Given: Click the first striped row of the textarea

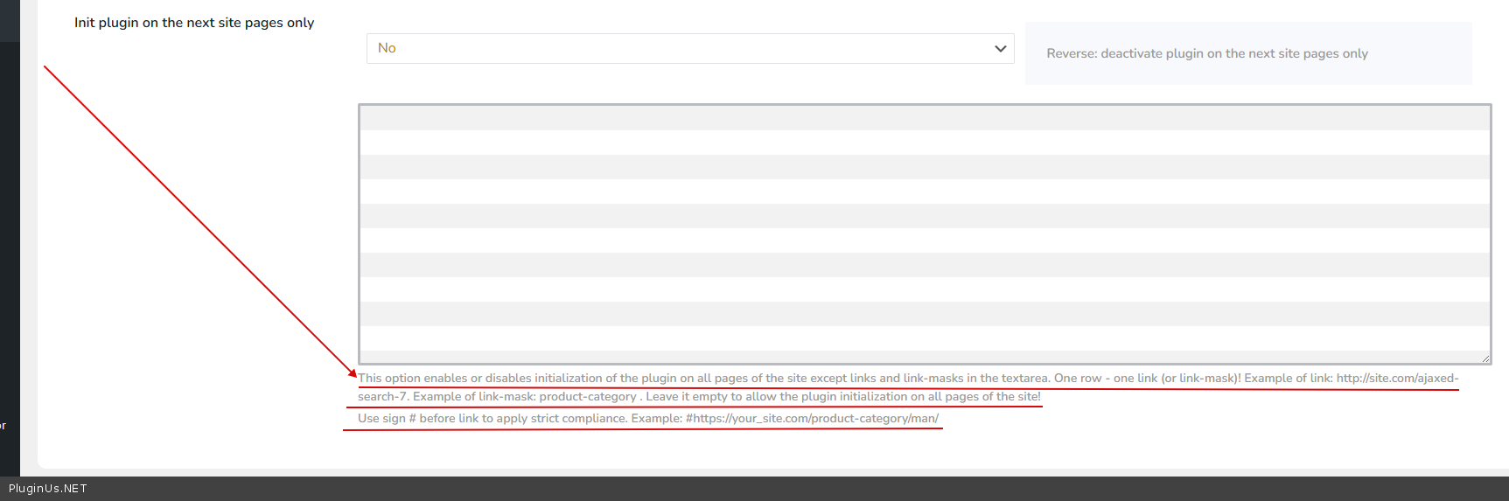Looking at the screenshot, I should [x=924, y=118].
